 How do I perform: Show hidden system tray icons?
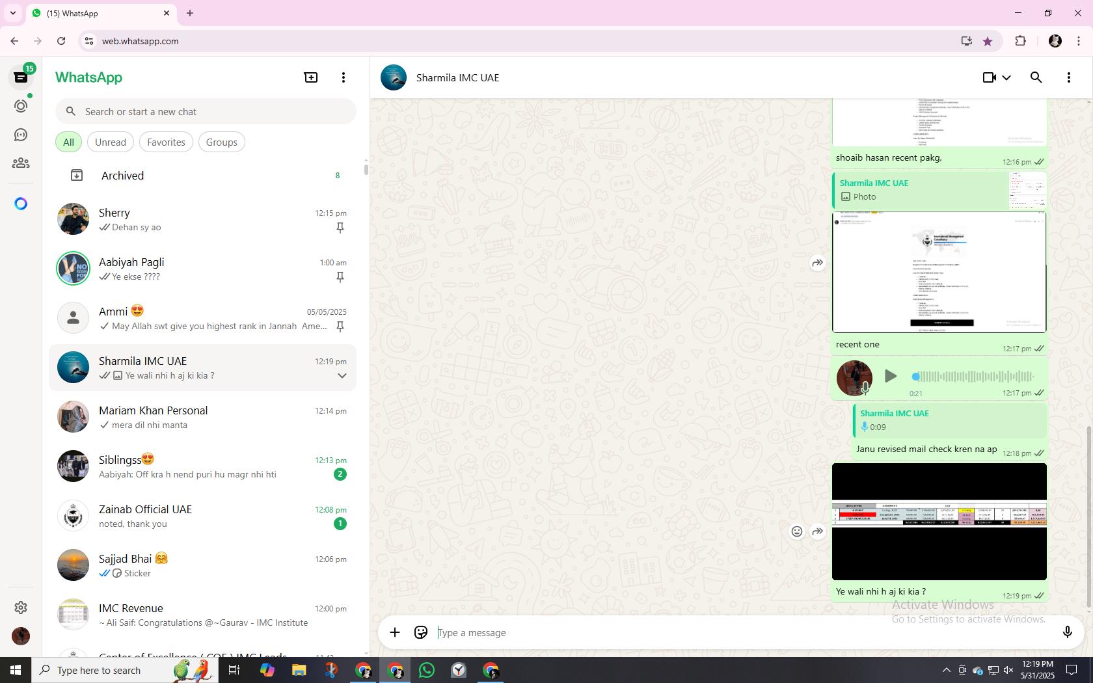coord(946,670)
